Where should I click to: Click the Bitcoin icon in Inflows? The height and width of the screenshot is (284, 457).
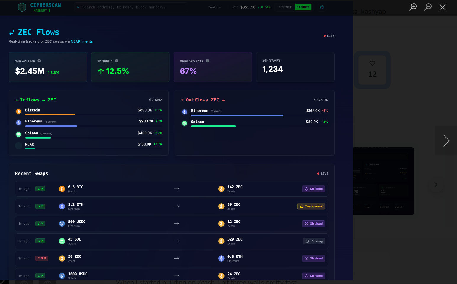coord(19,112)
